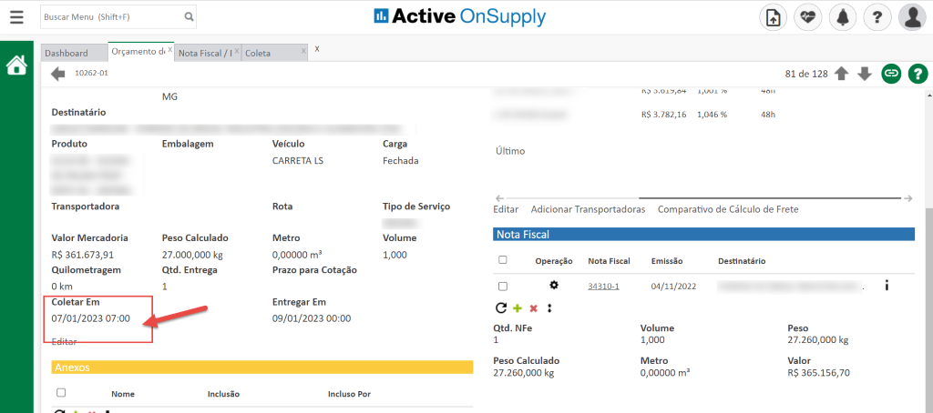Viewport: 933px width, 413px height.
Task: Click the green link icon
Action: point(891,74)
